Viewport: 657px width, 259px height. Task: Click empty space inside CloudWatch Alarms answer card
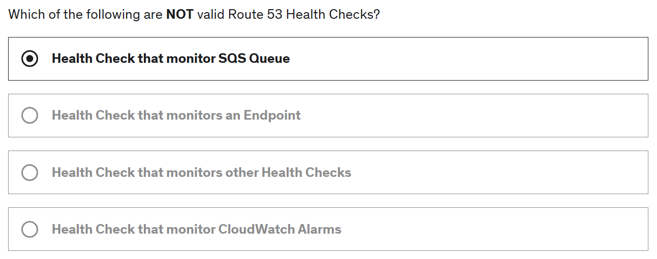point(483,229)
